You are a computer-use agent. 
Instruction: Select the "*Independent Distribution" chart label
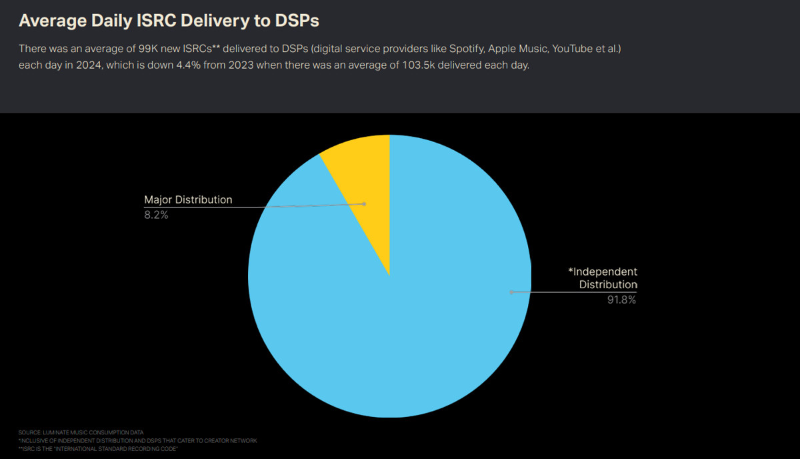[603, 278]
